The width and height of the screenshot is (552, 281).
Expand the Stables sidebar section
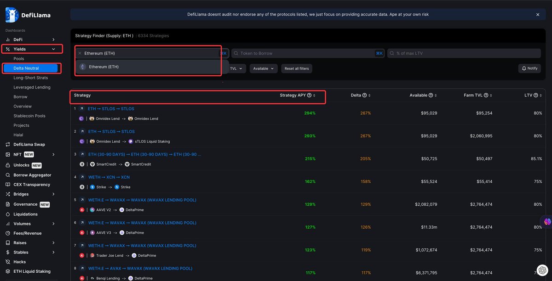click(53, 253)
